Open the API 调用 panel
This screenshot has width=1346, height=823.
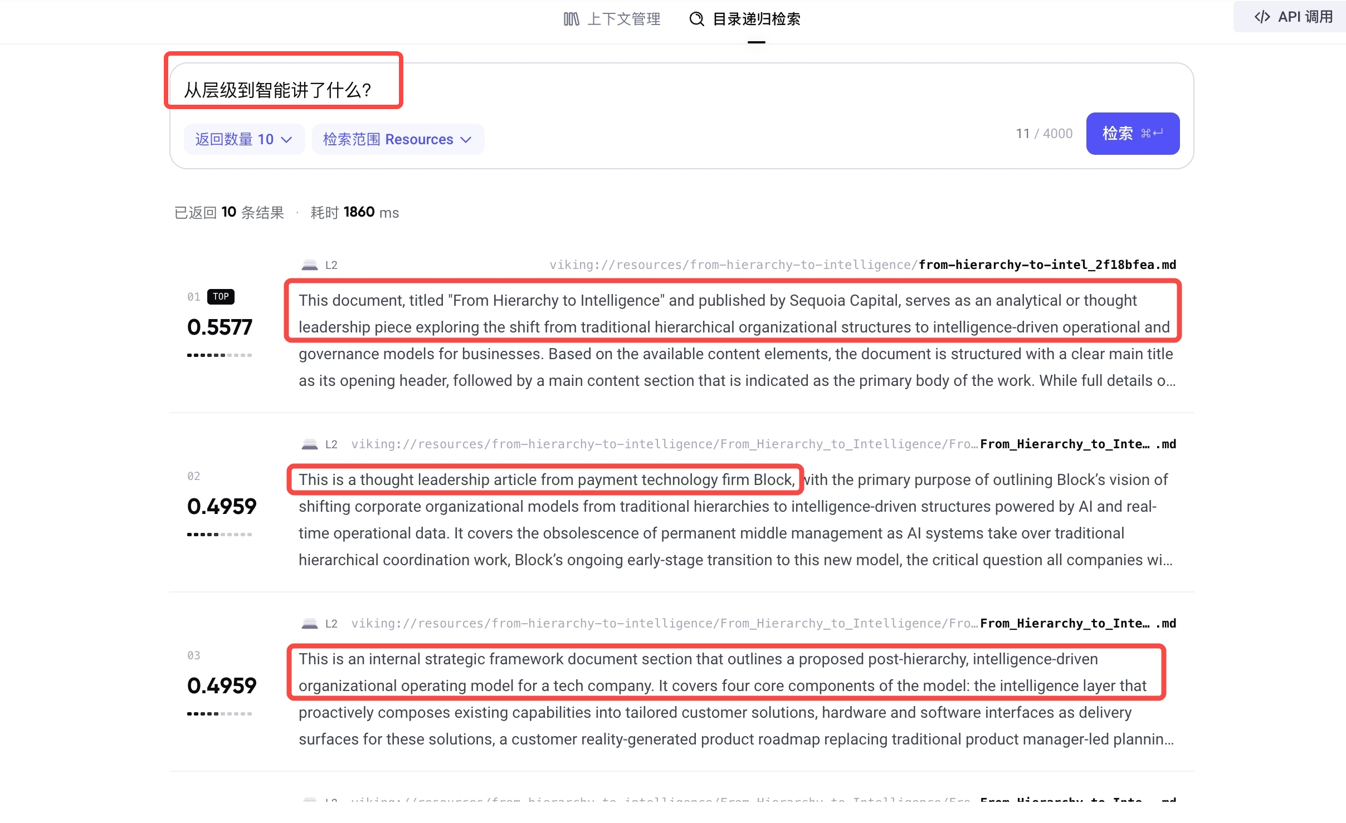[1293, 17]
